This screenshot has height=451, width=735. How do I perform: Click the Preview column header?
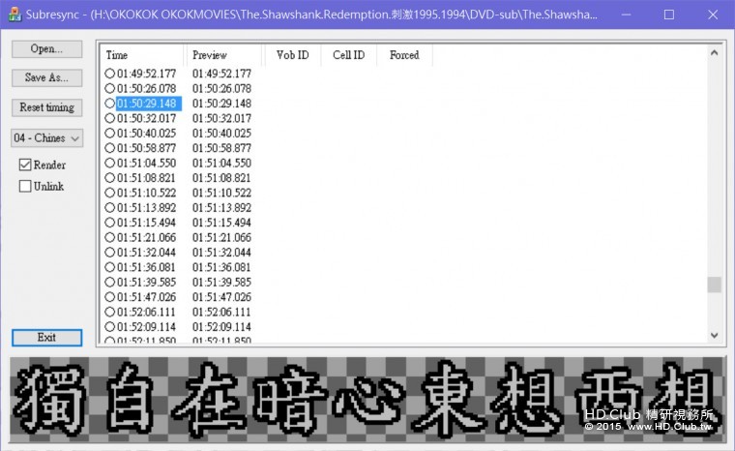222,55
